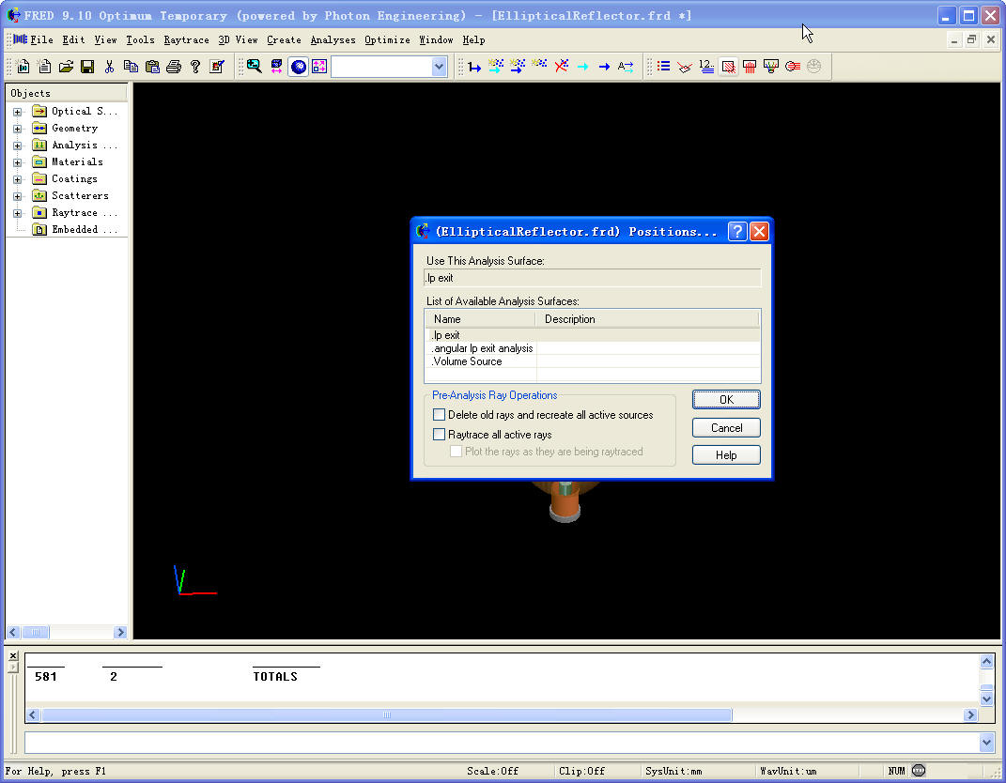This screenshot has height=783, width=1006.
Task: Click the dialog title bar question mark
Action: pyautogui.click(x=737, y=232)
